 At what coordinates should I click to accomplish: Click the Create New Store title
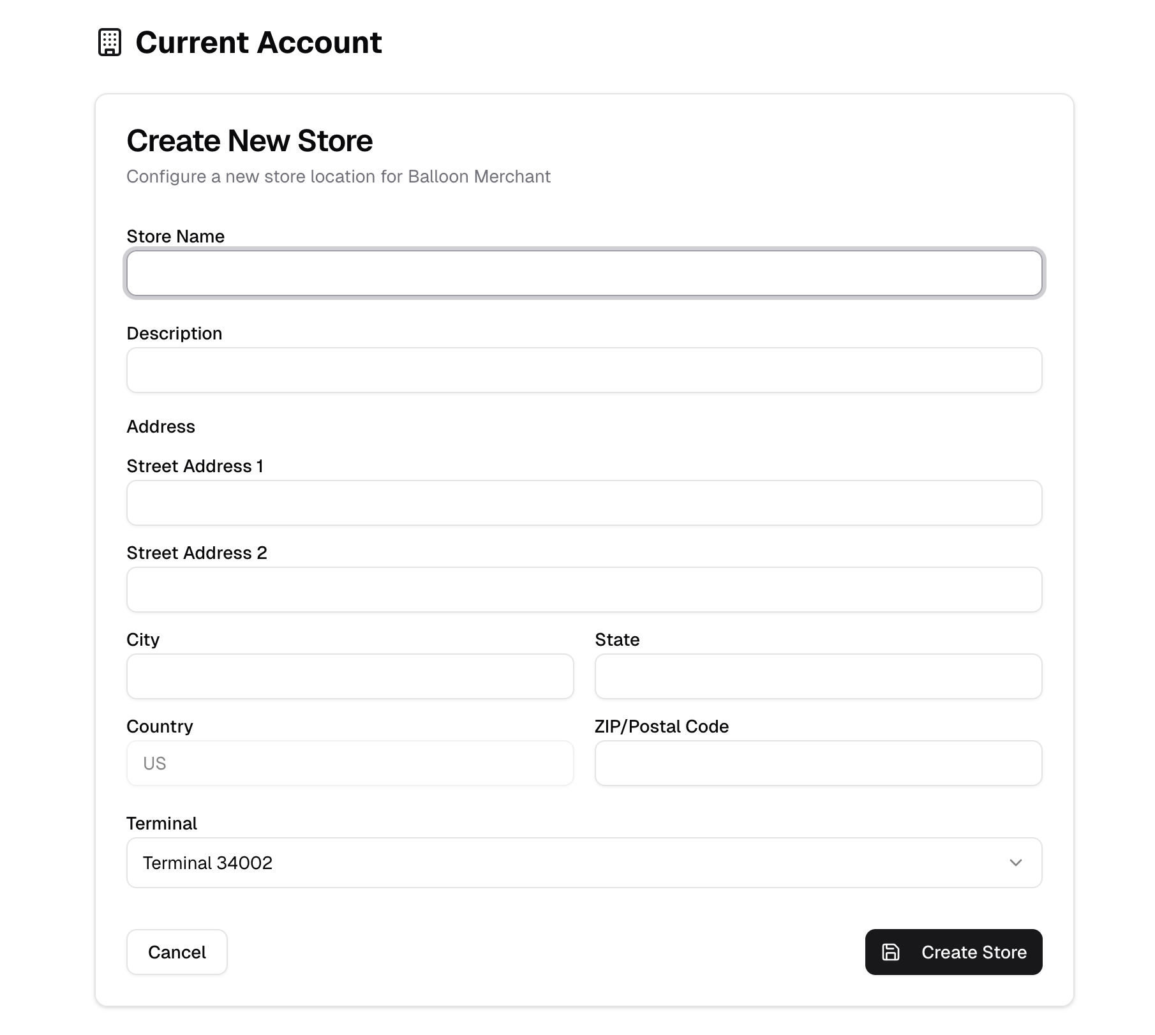point(250,140)
